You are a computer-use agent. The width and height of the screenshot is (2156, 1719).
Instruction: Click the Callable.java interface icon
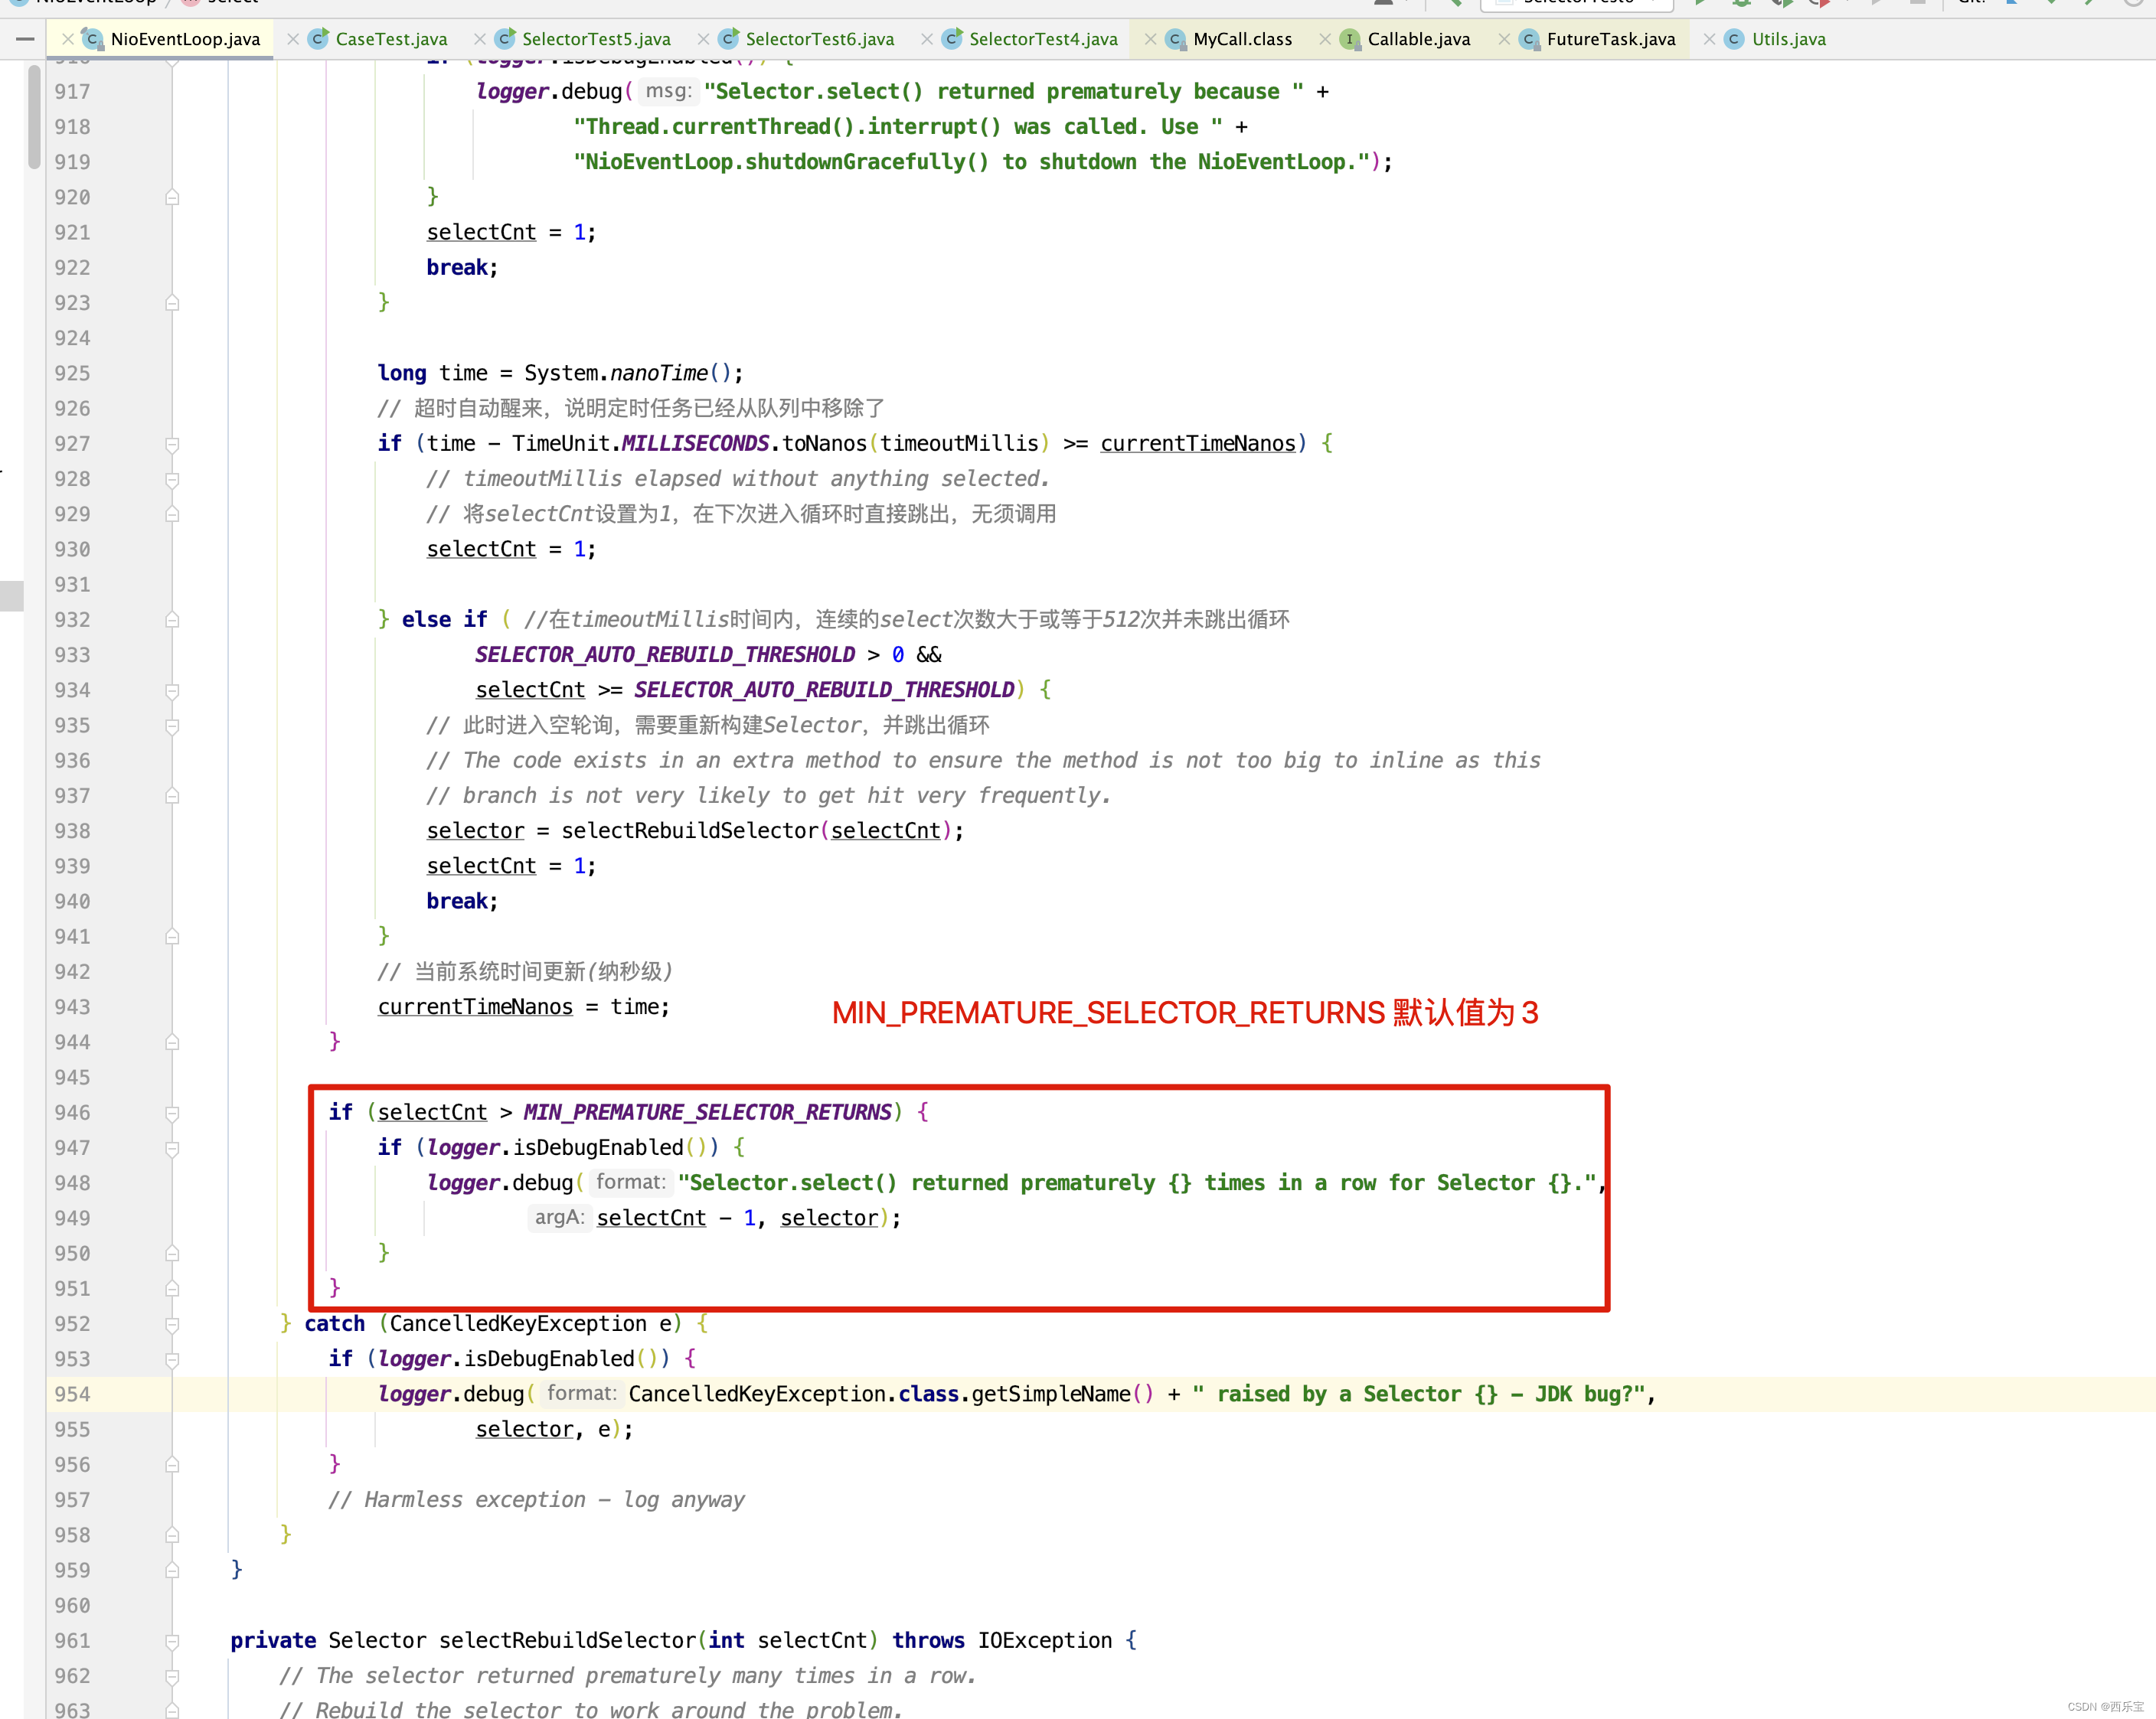(x=1349, y=39)
